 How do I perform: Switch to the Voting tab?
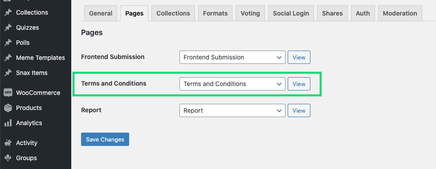coord(250,13)
